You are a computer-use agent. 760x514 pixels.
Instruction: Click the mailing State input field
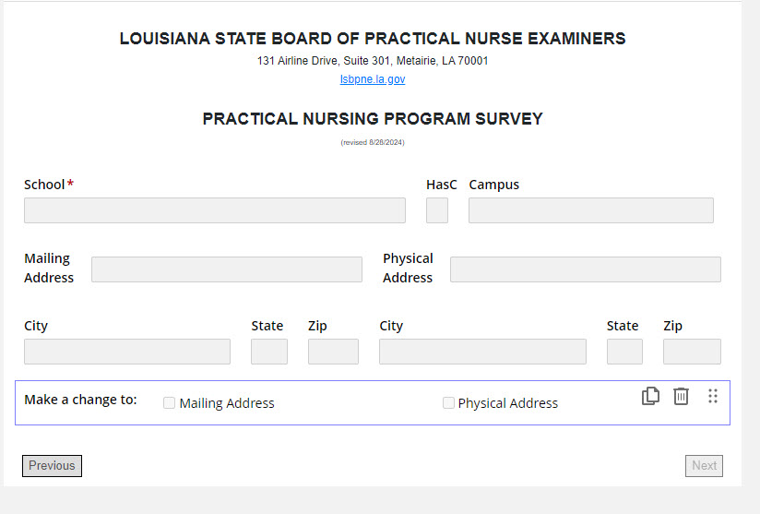(269, 352)
